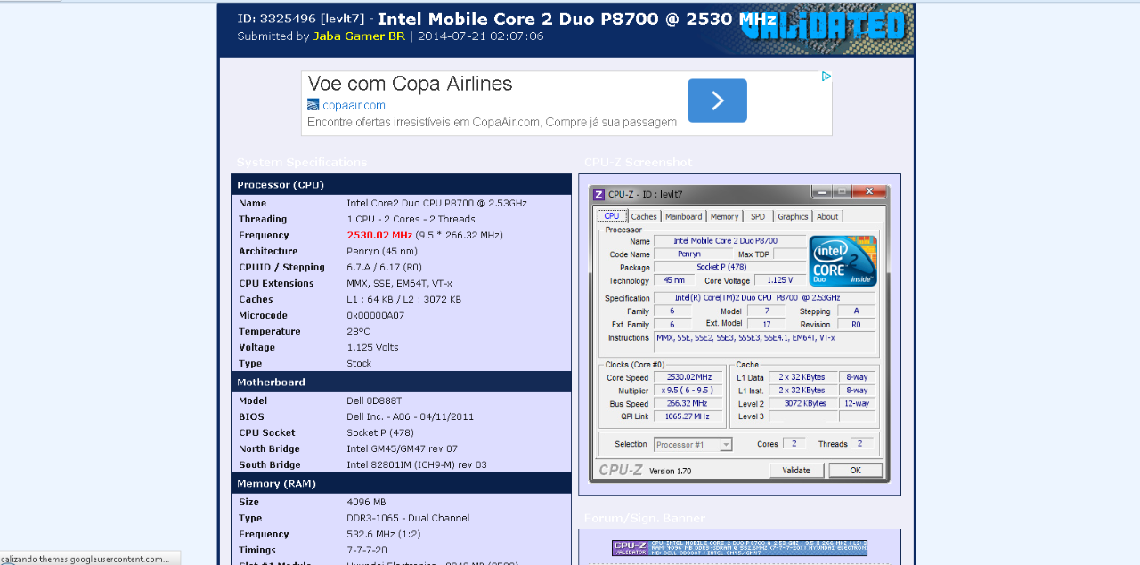The height and width of the screenshot is (565, 1140).
Task: Click the '0x00000A07' microcode value
Action: (x=375, y=315)
